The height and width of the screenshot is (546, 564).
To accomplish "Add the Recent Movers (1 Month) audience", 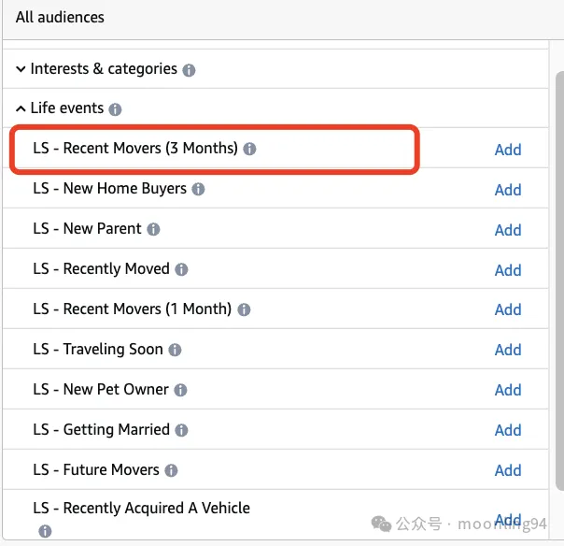I will point(508,309).
